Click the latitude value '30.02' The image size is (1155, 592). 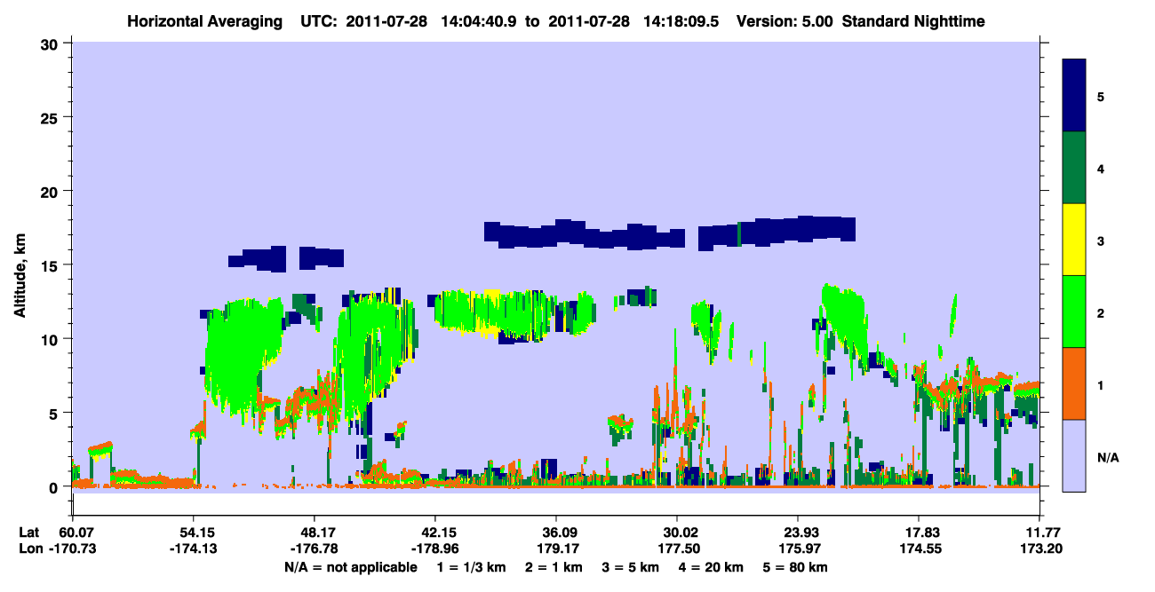(677, 533)
